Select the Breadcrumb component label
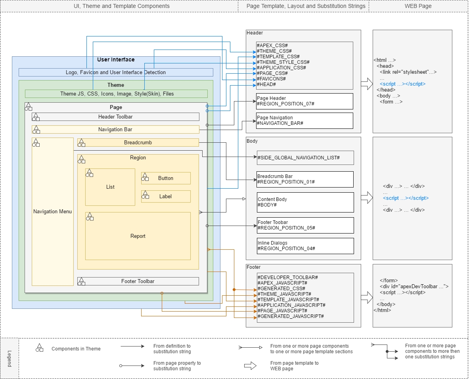469x379 pixels. tap(138, 143)
